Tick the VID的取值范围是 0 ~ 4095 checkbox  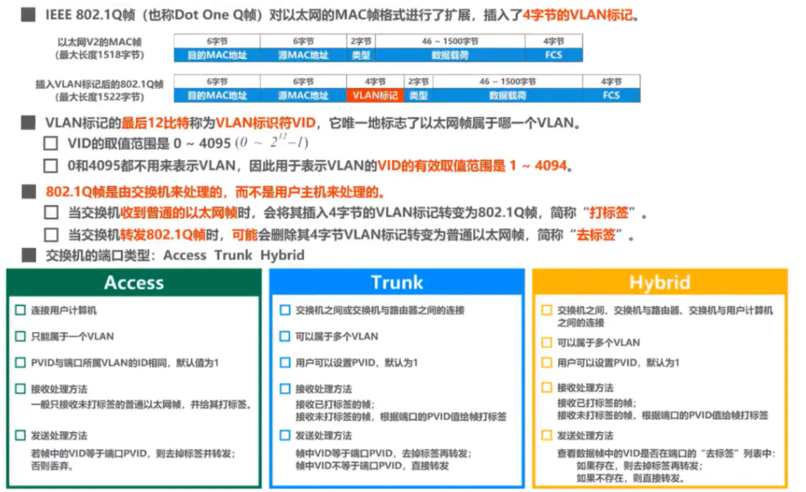pyautogui.click(x=50, y=144)
